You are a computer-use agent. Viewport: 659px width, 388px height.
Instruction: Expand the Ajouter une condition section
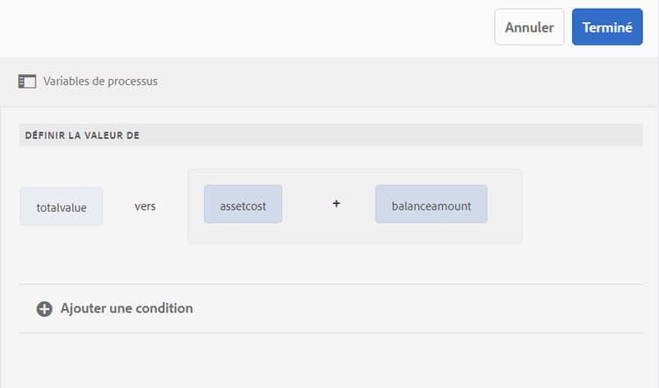pos(127,308)
